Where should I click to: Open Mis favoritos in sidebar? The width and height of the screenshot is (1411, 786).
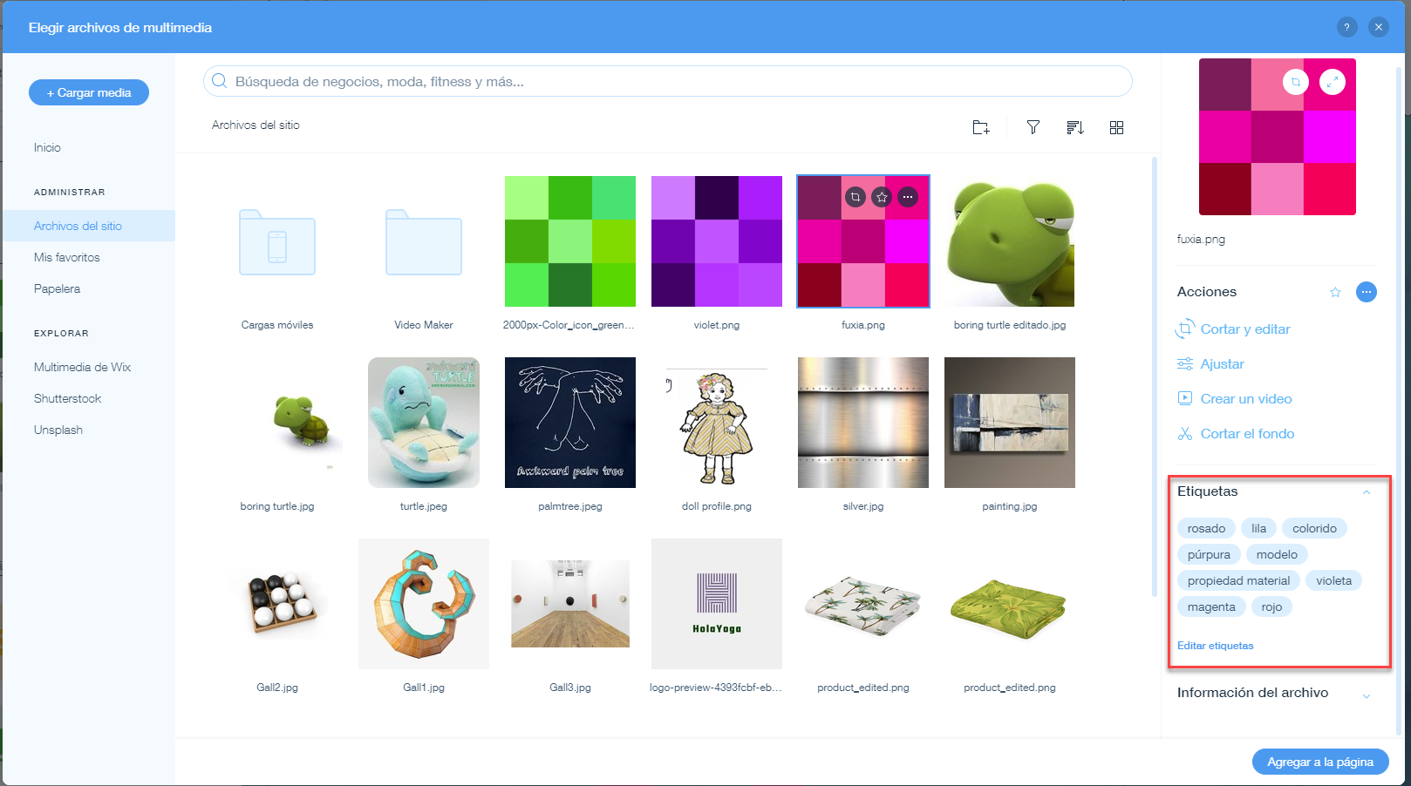click(x=67, y=257)
